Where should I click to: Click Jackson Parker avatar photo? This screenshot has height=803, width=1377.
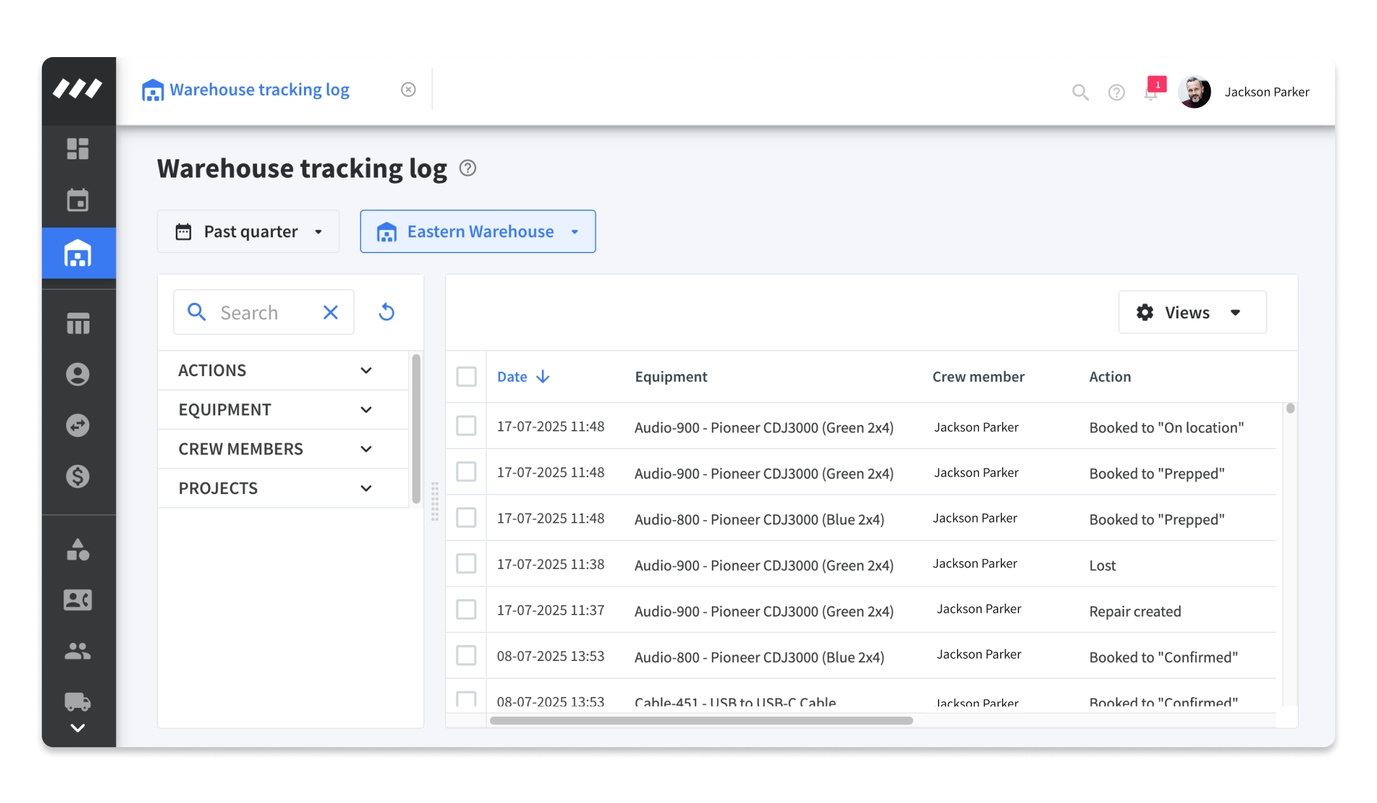coord(1195,92)
